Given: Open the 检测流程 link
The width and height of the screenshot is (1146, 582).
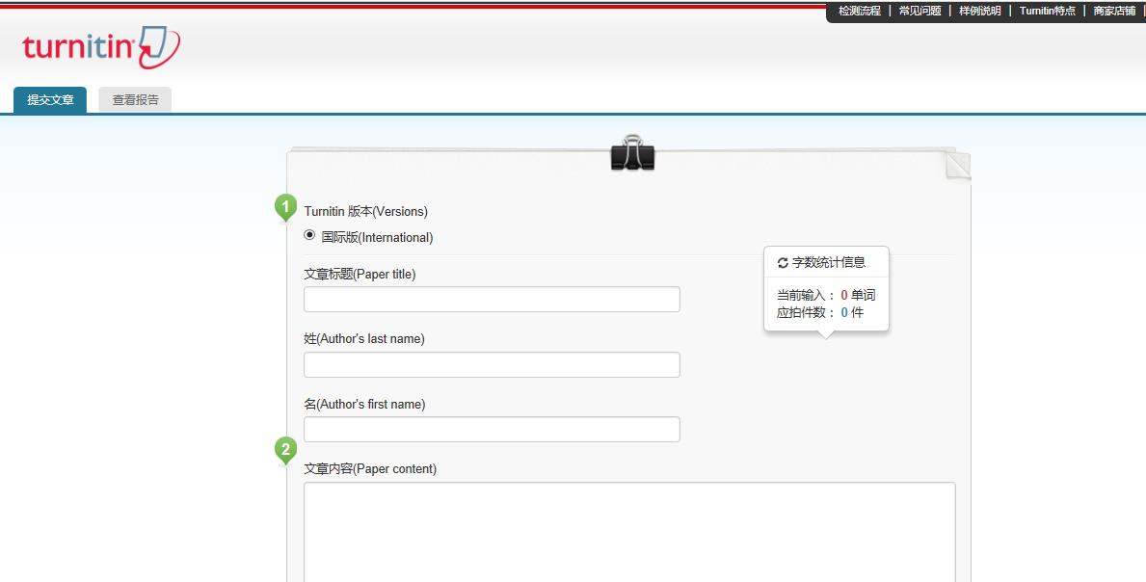Looking at the screenshot, I should point(860,11).
